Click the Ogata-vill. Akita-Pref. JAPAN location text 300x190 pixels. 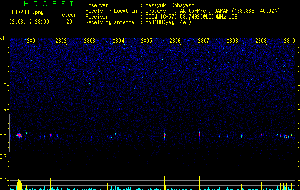click(213, 11)
